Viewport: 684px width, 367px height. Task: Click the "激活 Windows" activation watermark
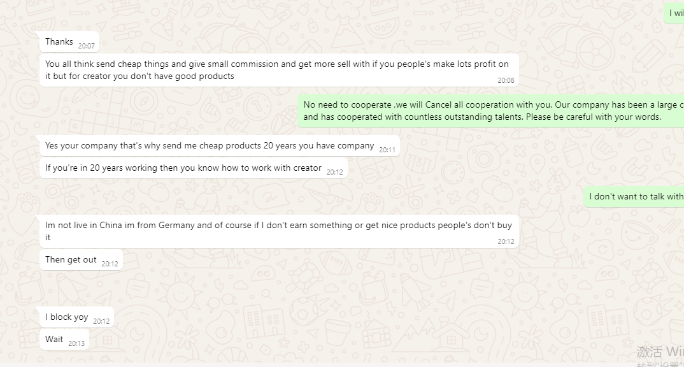pyautogui.click(x=660, y=352)
